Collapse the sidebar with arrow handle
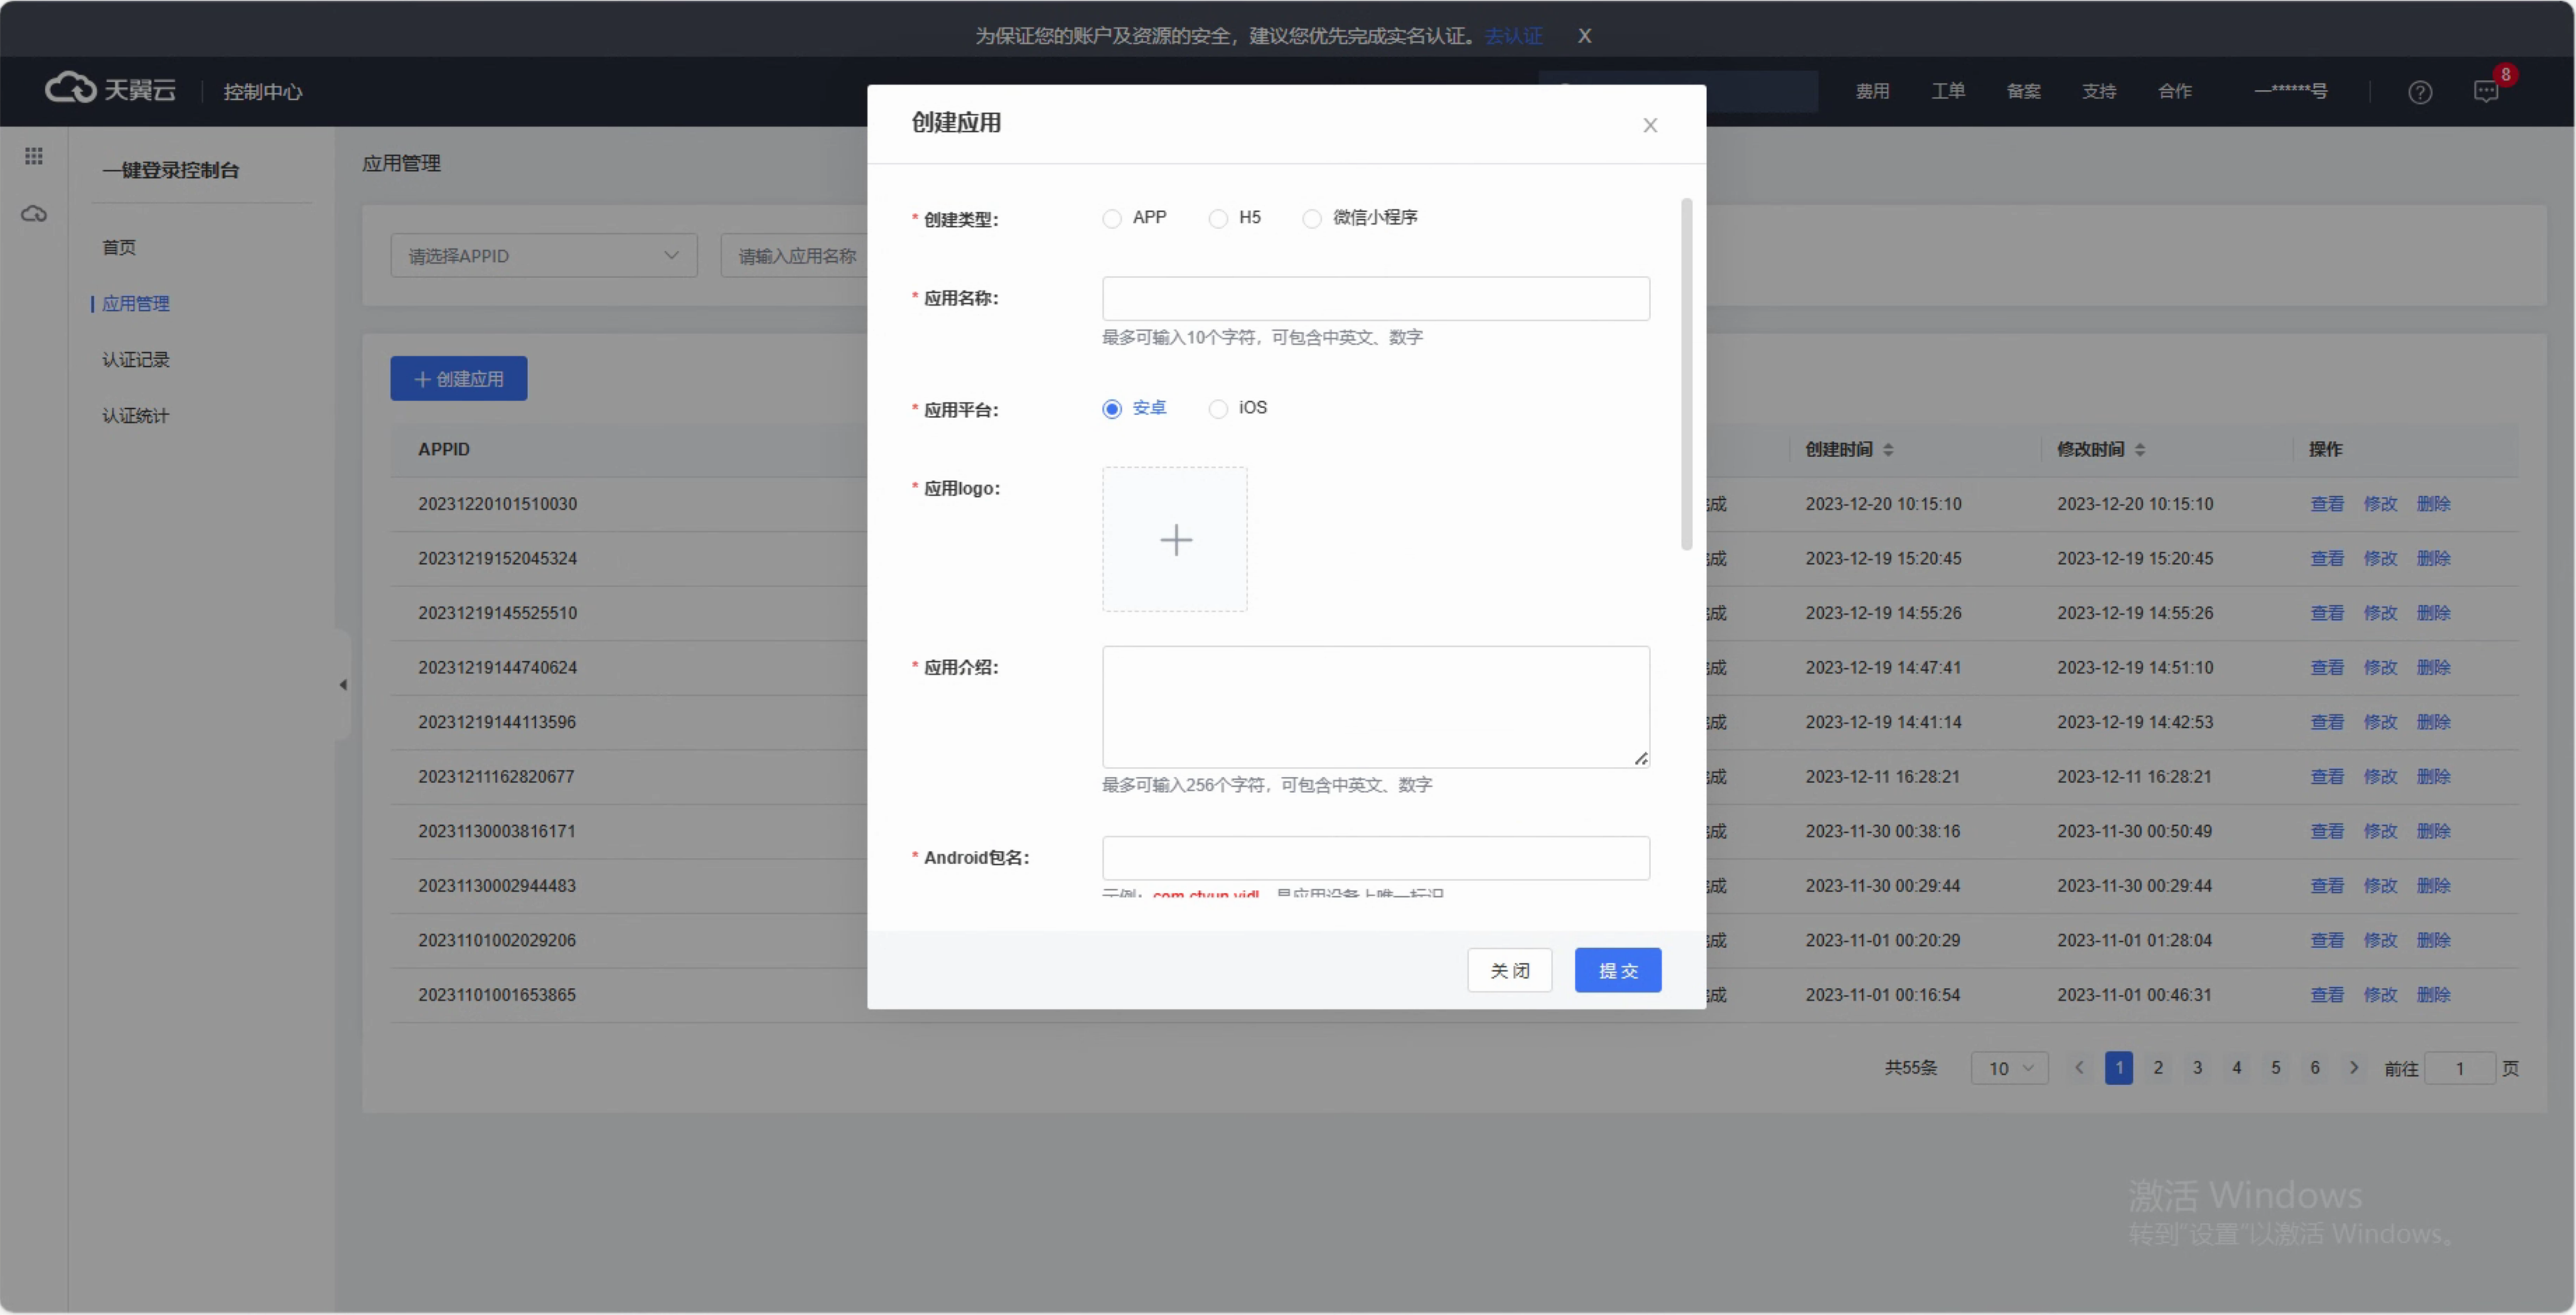The width and height of the screenshot is (2576, 1315). point(343,685)
